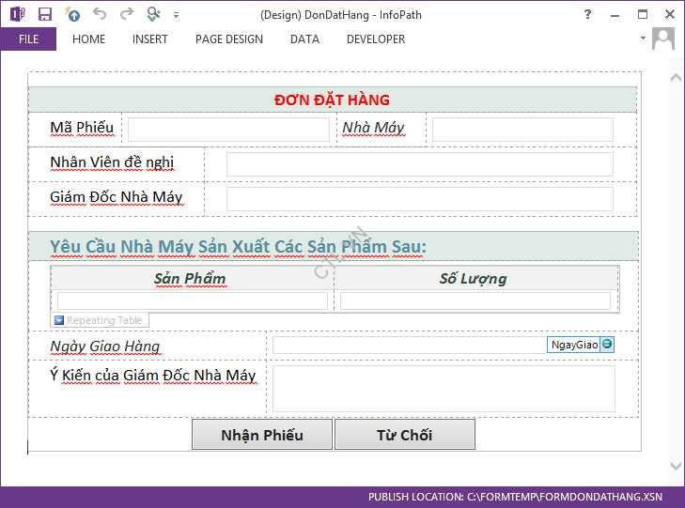Click the user account avatar icon
This screenshot has width=685, height=508.
pyautogui.click(x=663, y=38)
